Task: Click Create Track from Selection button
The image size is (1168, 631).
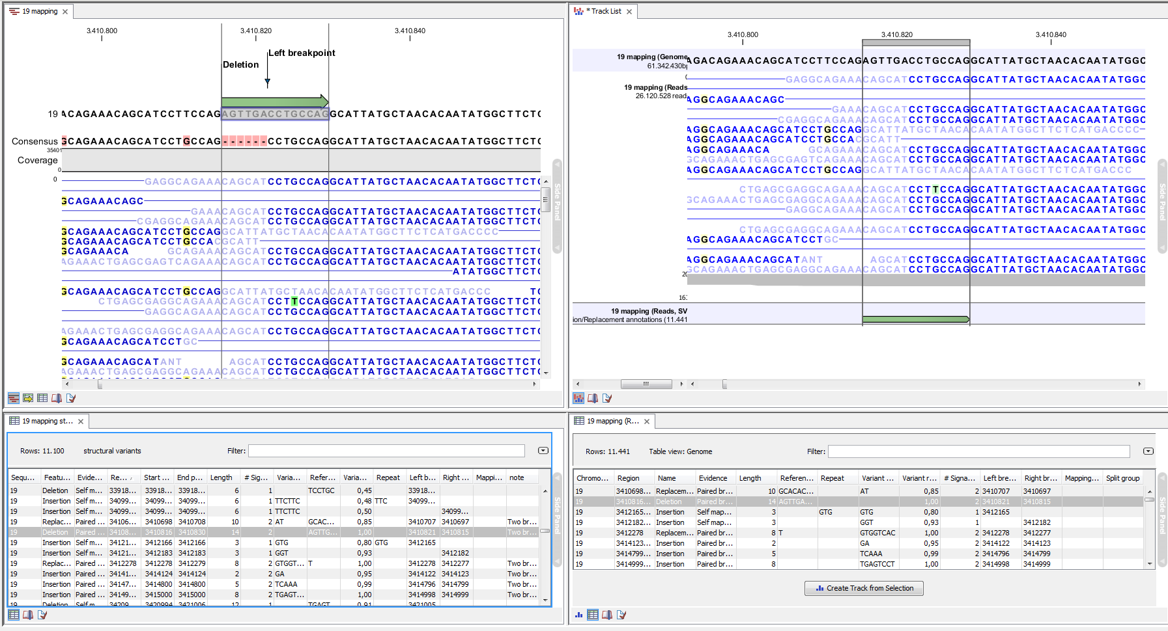Action: click(864, 588)
